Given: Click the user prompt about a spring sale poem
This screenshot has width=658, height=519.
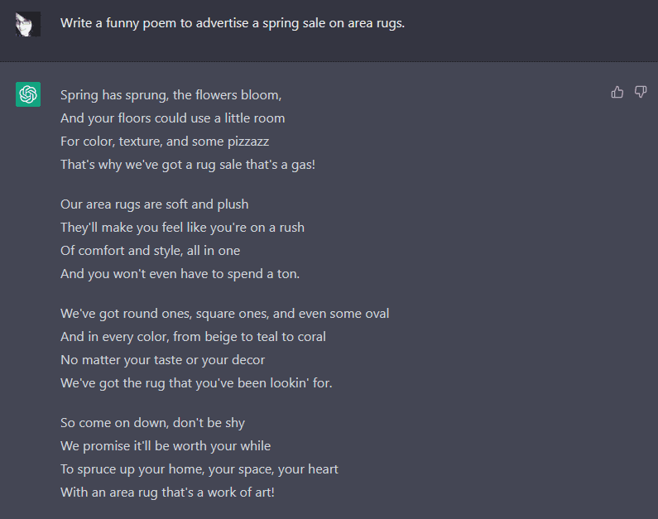Looking at the screenshot, I should click(233, 23).
